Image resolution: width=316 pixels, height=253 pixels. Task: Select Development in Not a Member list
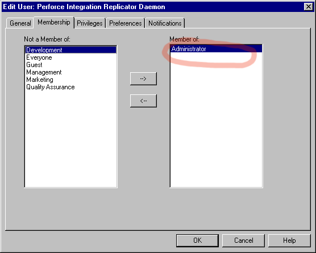[x=70, y=50]
